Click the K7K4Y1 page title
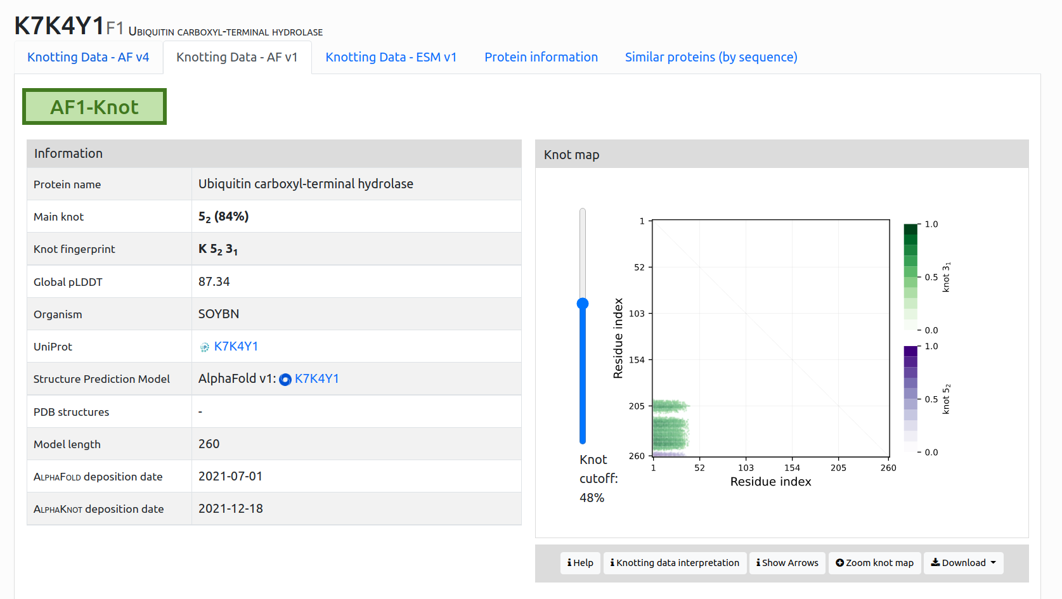Viewport: 1062px width, 599px height. (59, 26)
